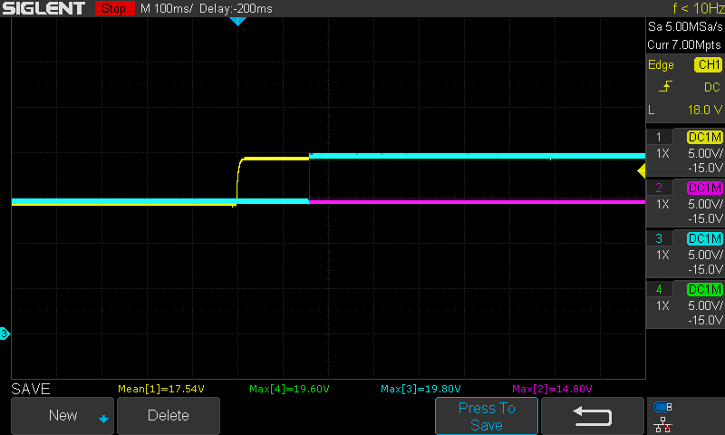Click the SIGLENT logo
This screenshot has width=725, height=435.
pos(43,8)
